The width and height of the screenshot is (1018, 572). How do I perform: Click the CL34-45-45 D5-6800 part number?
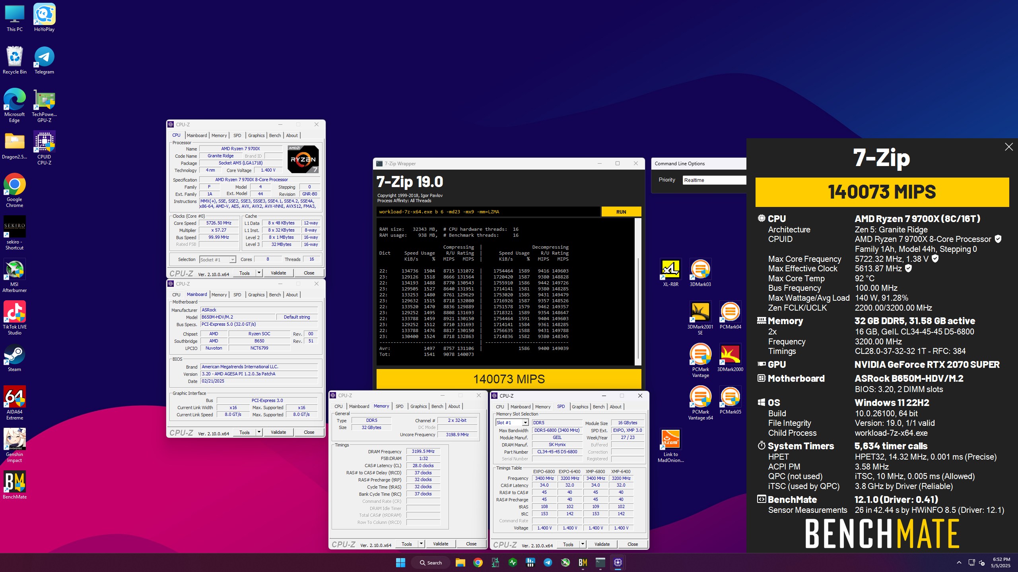tap(557, 452)
